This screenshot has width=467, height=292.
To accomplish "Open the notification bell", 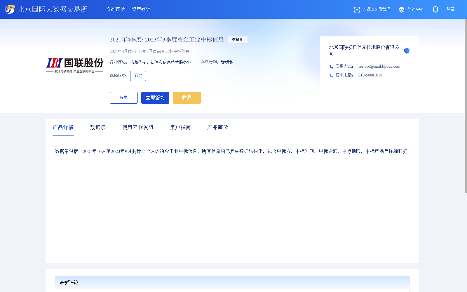I will [435, 9].
